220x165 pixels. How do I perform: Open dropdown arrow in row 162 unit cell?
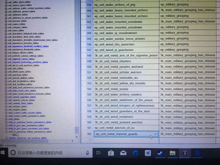(x=156, y=134)
